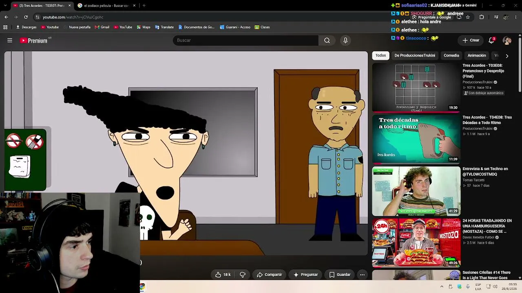Open the Guarani - Acceso bookmark
This screenshot has width=522, height=293.
coord(235,27)
